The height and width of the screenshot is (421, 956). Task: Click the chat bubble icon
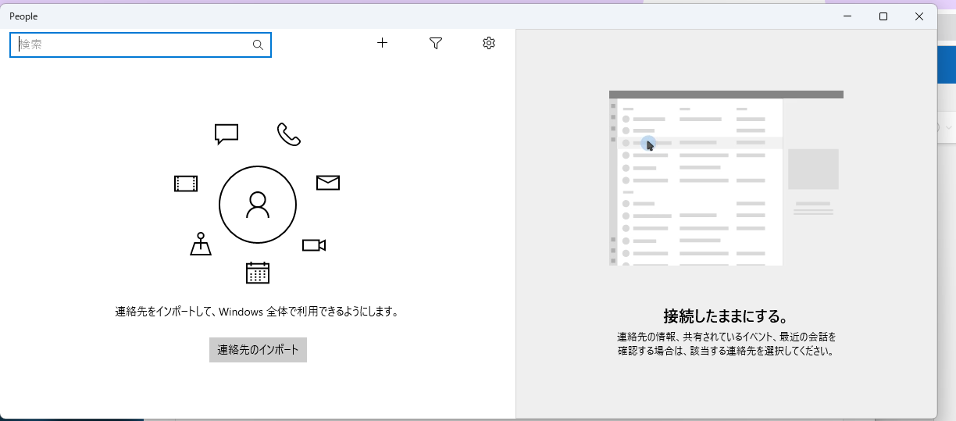pyautogui.click(x=227, y=134)
